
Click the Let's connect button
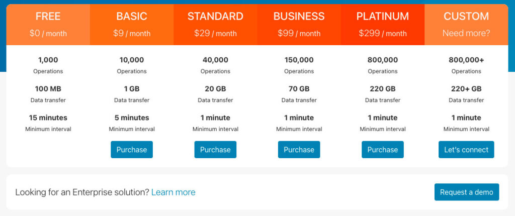point(466,150)
